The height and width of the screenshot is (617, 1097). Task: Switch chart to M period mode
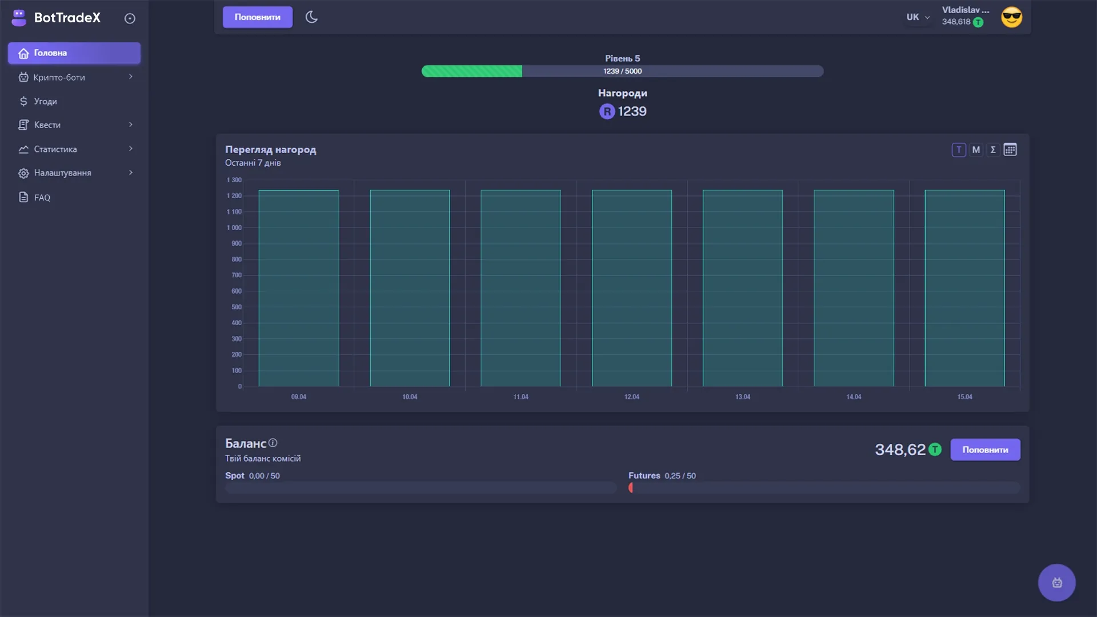976,150
